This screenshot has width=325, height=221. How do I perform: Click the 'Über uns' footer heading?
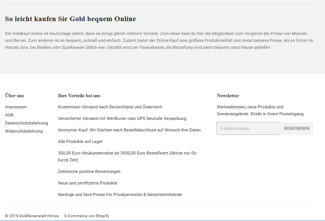(x=15, y=96)
